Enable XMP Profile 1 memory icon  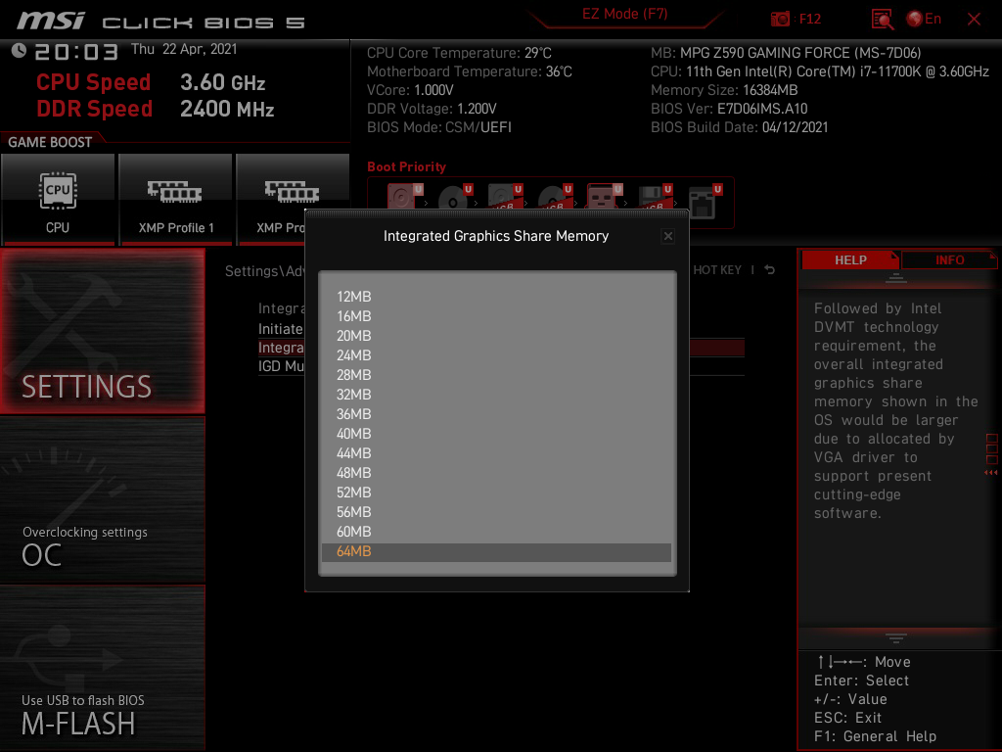(x=174, y=191)
